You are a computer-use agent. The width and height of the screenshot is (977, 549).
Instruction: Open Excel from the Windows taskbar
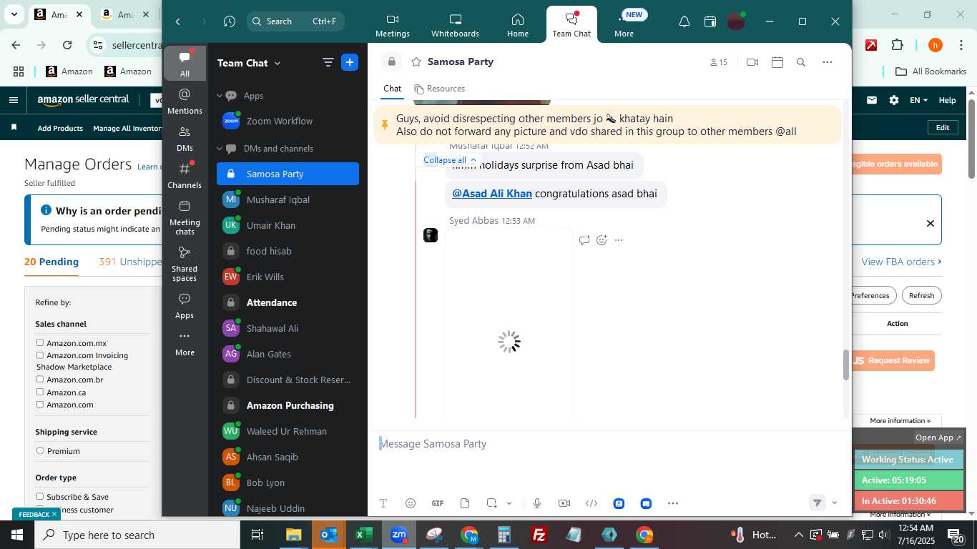[363, 535]
